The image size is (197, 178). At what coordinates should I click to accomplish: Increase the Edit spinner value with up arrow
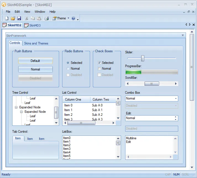pyautogui.click(x=175, y=117)
